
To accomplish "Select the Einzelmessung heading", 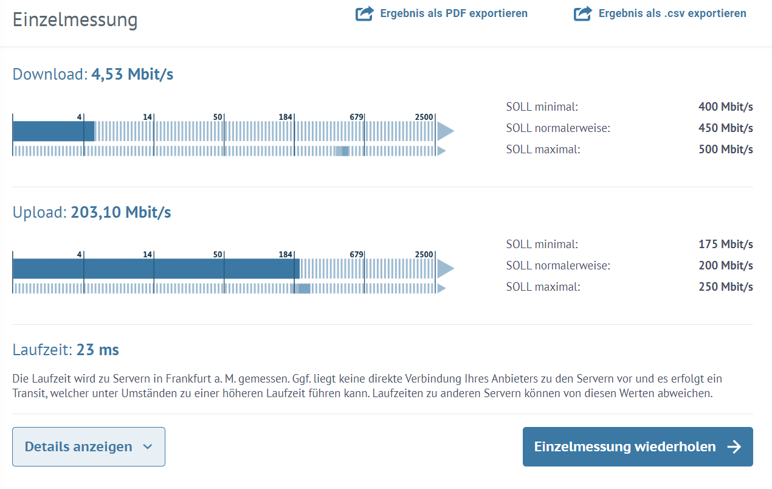I will click(x=75, y=20).
